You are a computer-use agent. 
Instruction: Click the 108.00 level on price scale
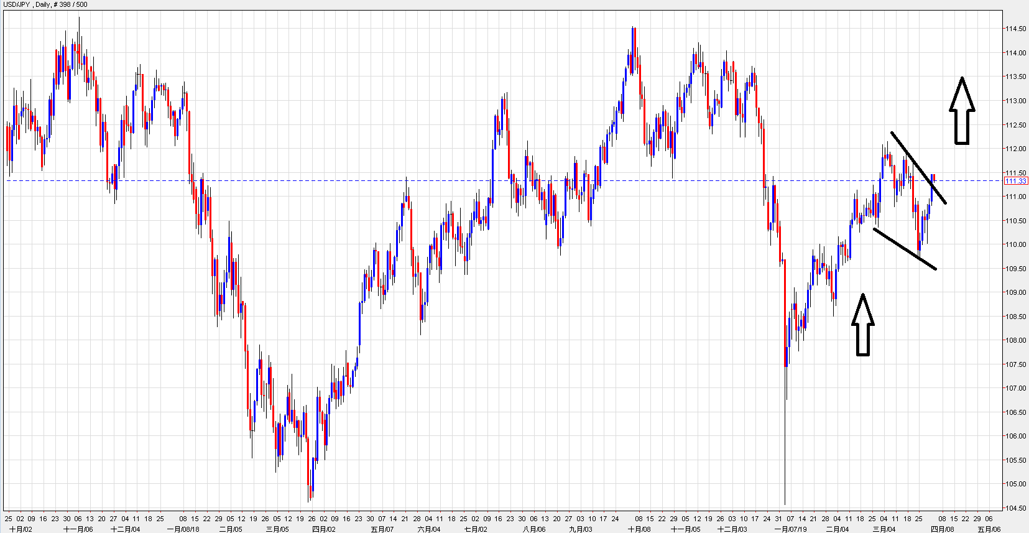coord(1015,340)
